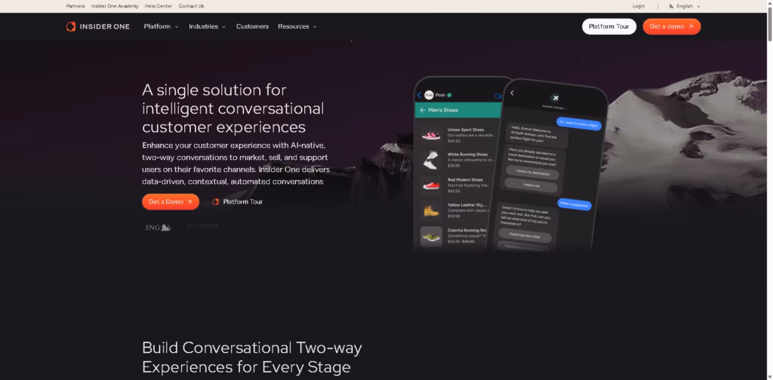Click the Login link
Image resolution: width=773 pixels, height=380 pixels.
639,6
